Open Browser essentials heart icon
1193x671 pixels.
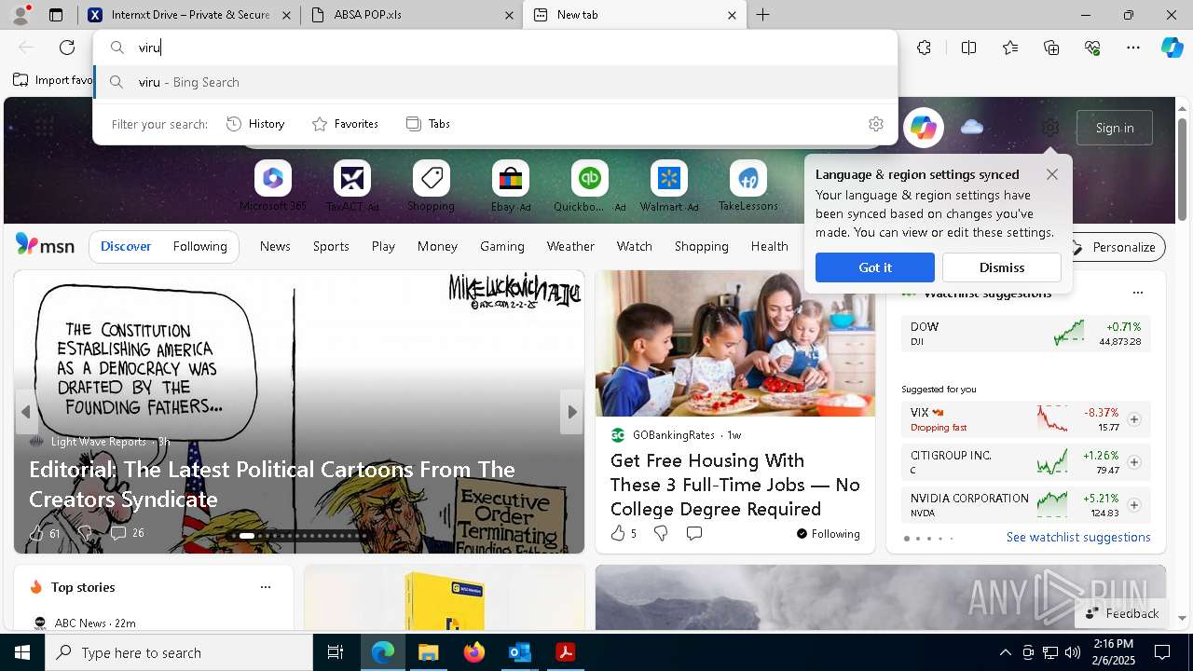tap(1092, 48)
